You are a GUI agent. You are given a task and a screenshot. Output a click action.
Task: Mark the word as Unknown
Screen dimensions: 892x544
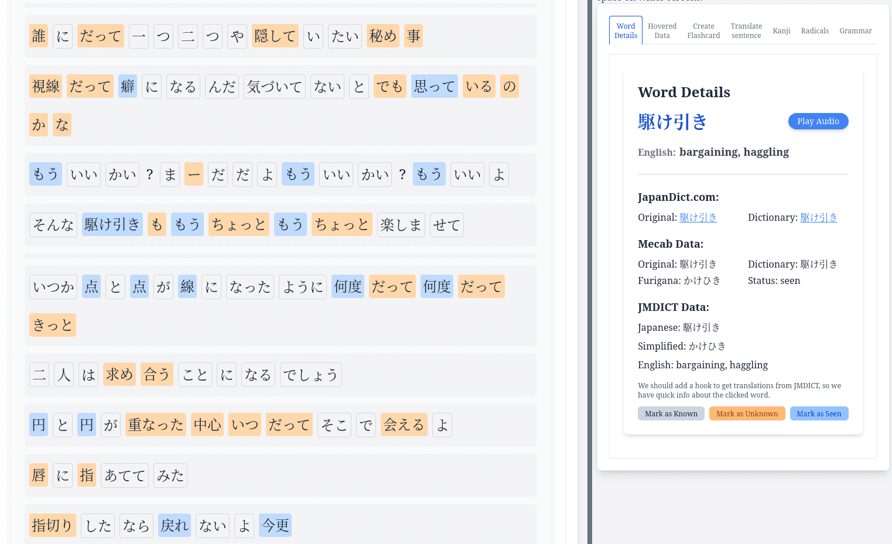(747, 413)
